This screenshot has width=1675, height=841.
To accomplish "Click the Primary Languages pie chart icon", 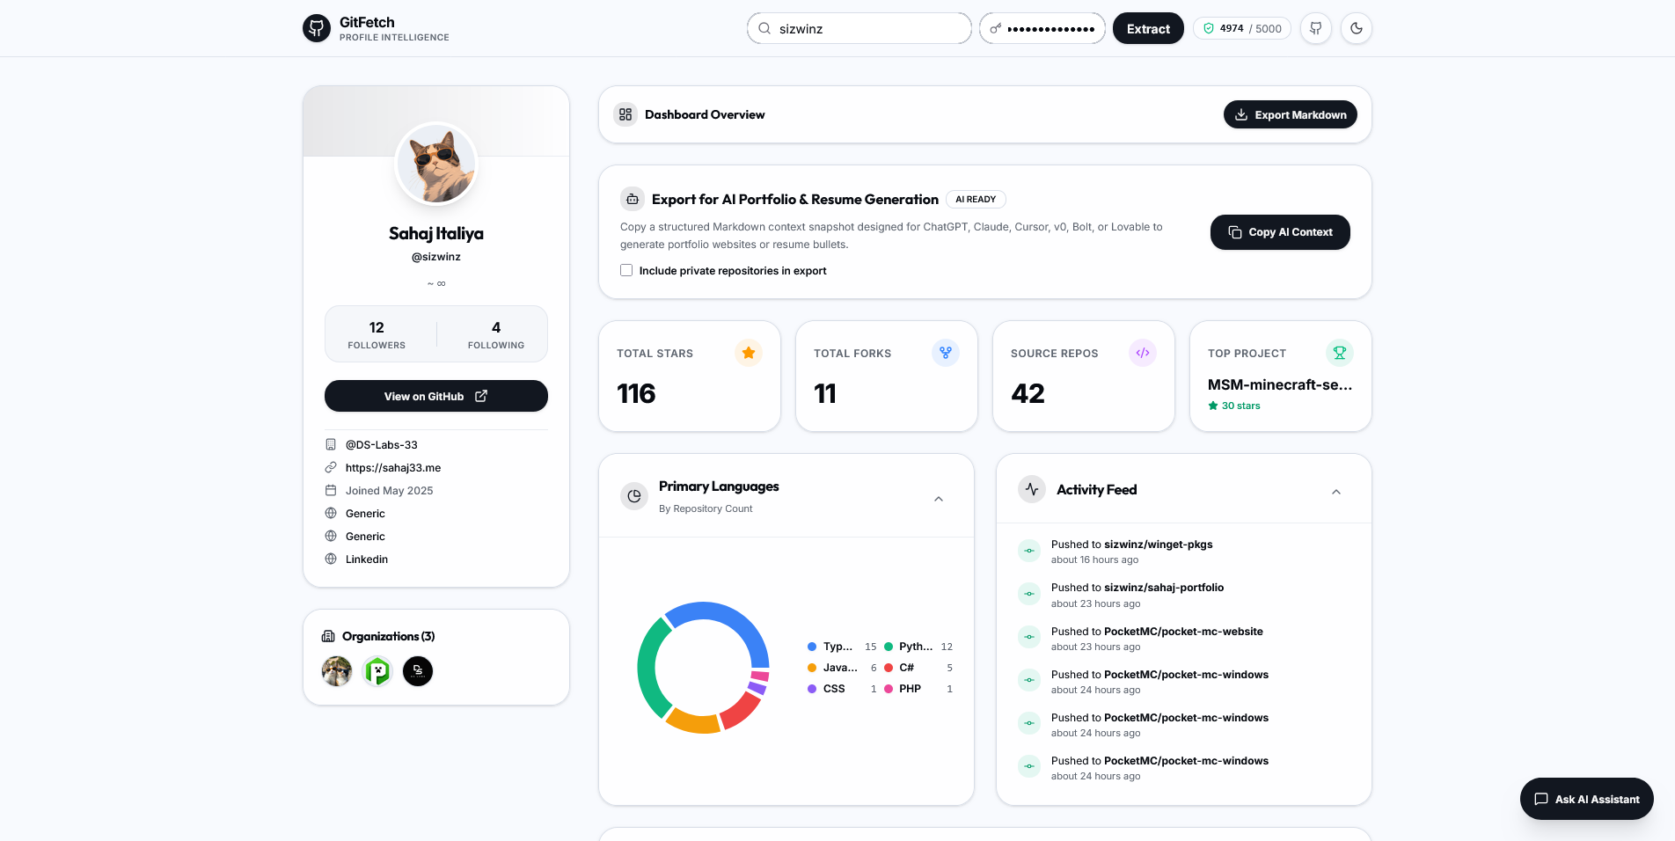I will (634, 496).
